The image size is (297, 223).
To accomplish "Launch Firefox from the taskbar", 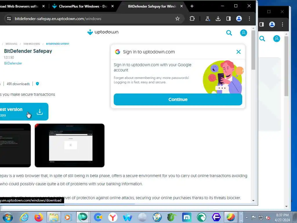I will click(39, 217).
